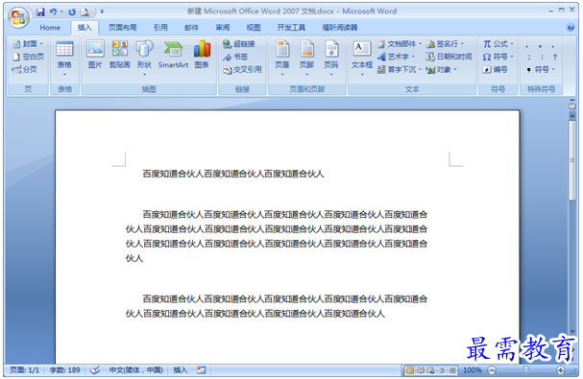This screenshot has width=583, height=379.
Task: Open the 文本框 text box gallery
Action: [362, 59]
